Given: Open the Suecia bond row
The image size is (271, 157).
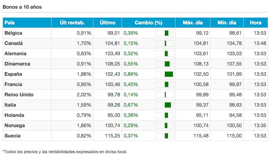Looking at the screenshot, I should coord(13,136).
